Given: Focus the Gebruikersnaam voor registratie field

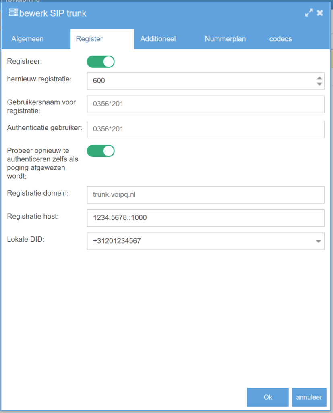Looking at the screenshot, I should point(205,104).
